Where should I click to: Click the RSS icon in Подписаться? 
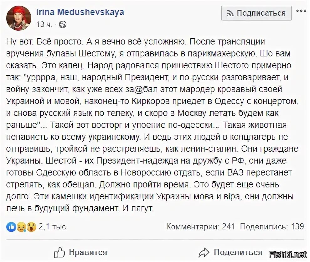click(x=230, y=13)
